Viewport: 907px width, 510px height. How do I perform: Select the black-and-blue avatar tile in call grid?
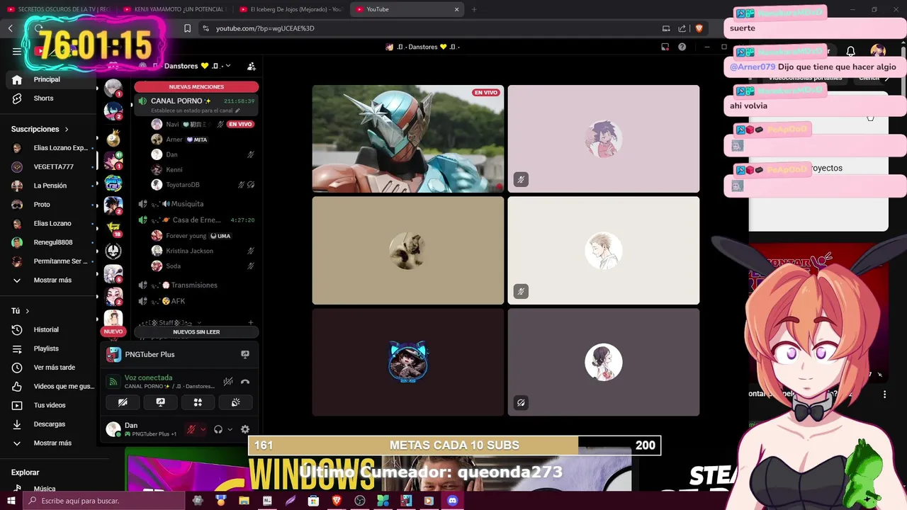(408, 362)
